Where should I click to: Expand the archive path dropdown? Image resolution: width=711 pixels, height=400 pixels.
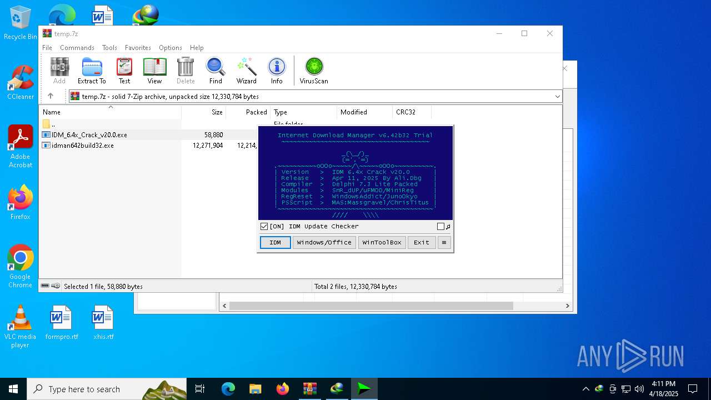click(558, 97)
